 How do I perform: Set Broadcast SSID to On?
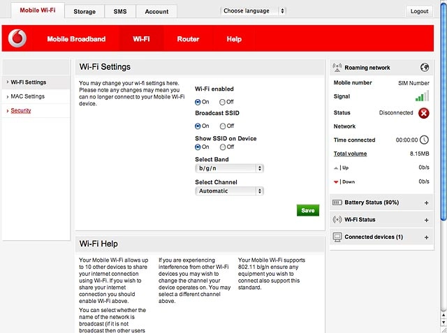click(198, 126)
